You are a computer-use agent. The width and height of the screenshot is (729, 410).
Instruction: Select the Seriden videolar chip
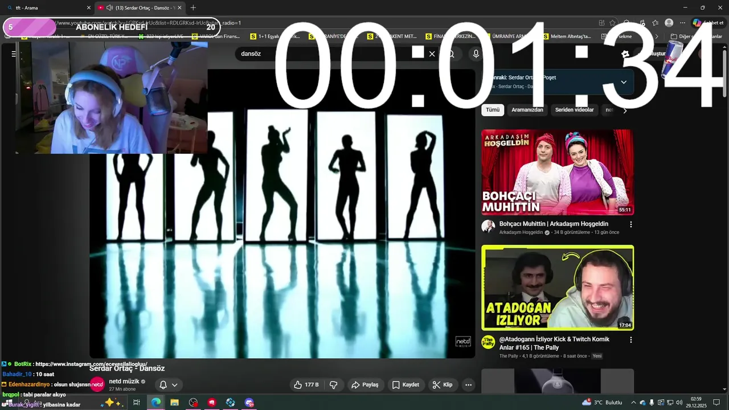pyautogui.click(x=575, y=110)
